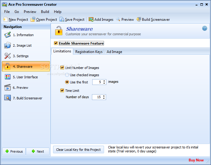The width and height of the screenshot is (211, 165).
Task: Click the Information step icon in navigation
Action: [8, 35]
